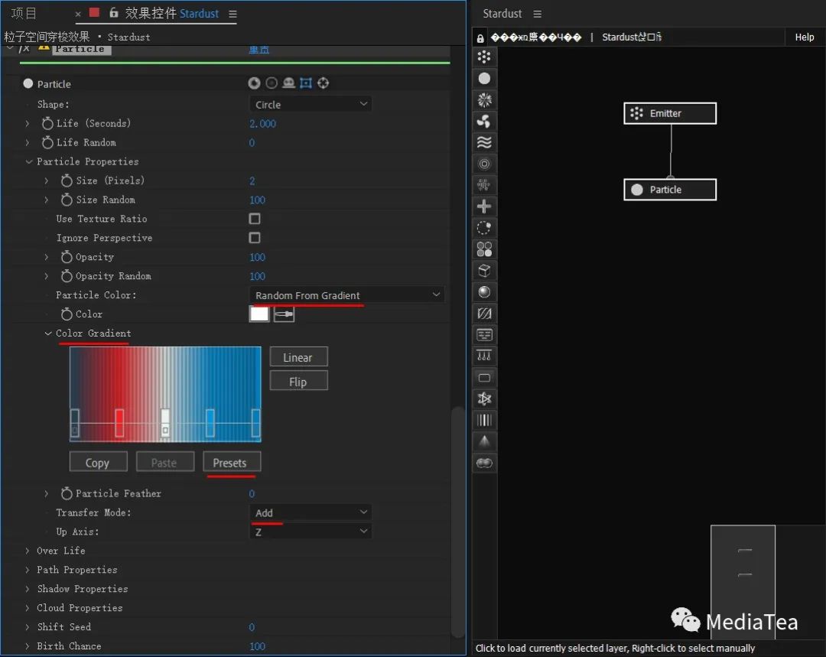Expand the Path Properties group
The image size is (826, 657).
tap(28, 570)
